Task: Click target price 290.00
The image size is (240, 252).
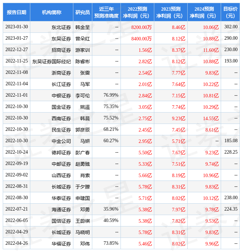Action: pos(231,38)
